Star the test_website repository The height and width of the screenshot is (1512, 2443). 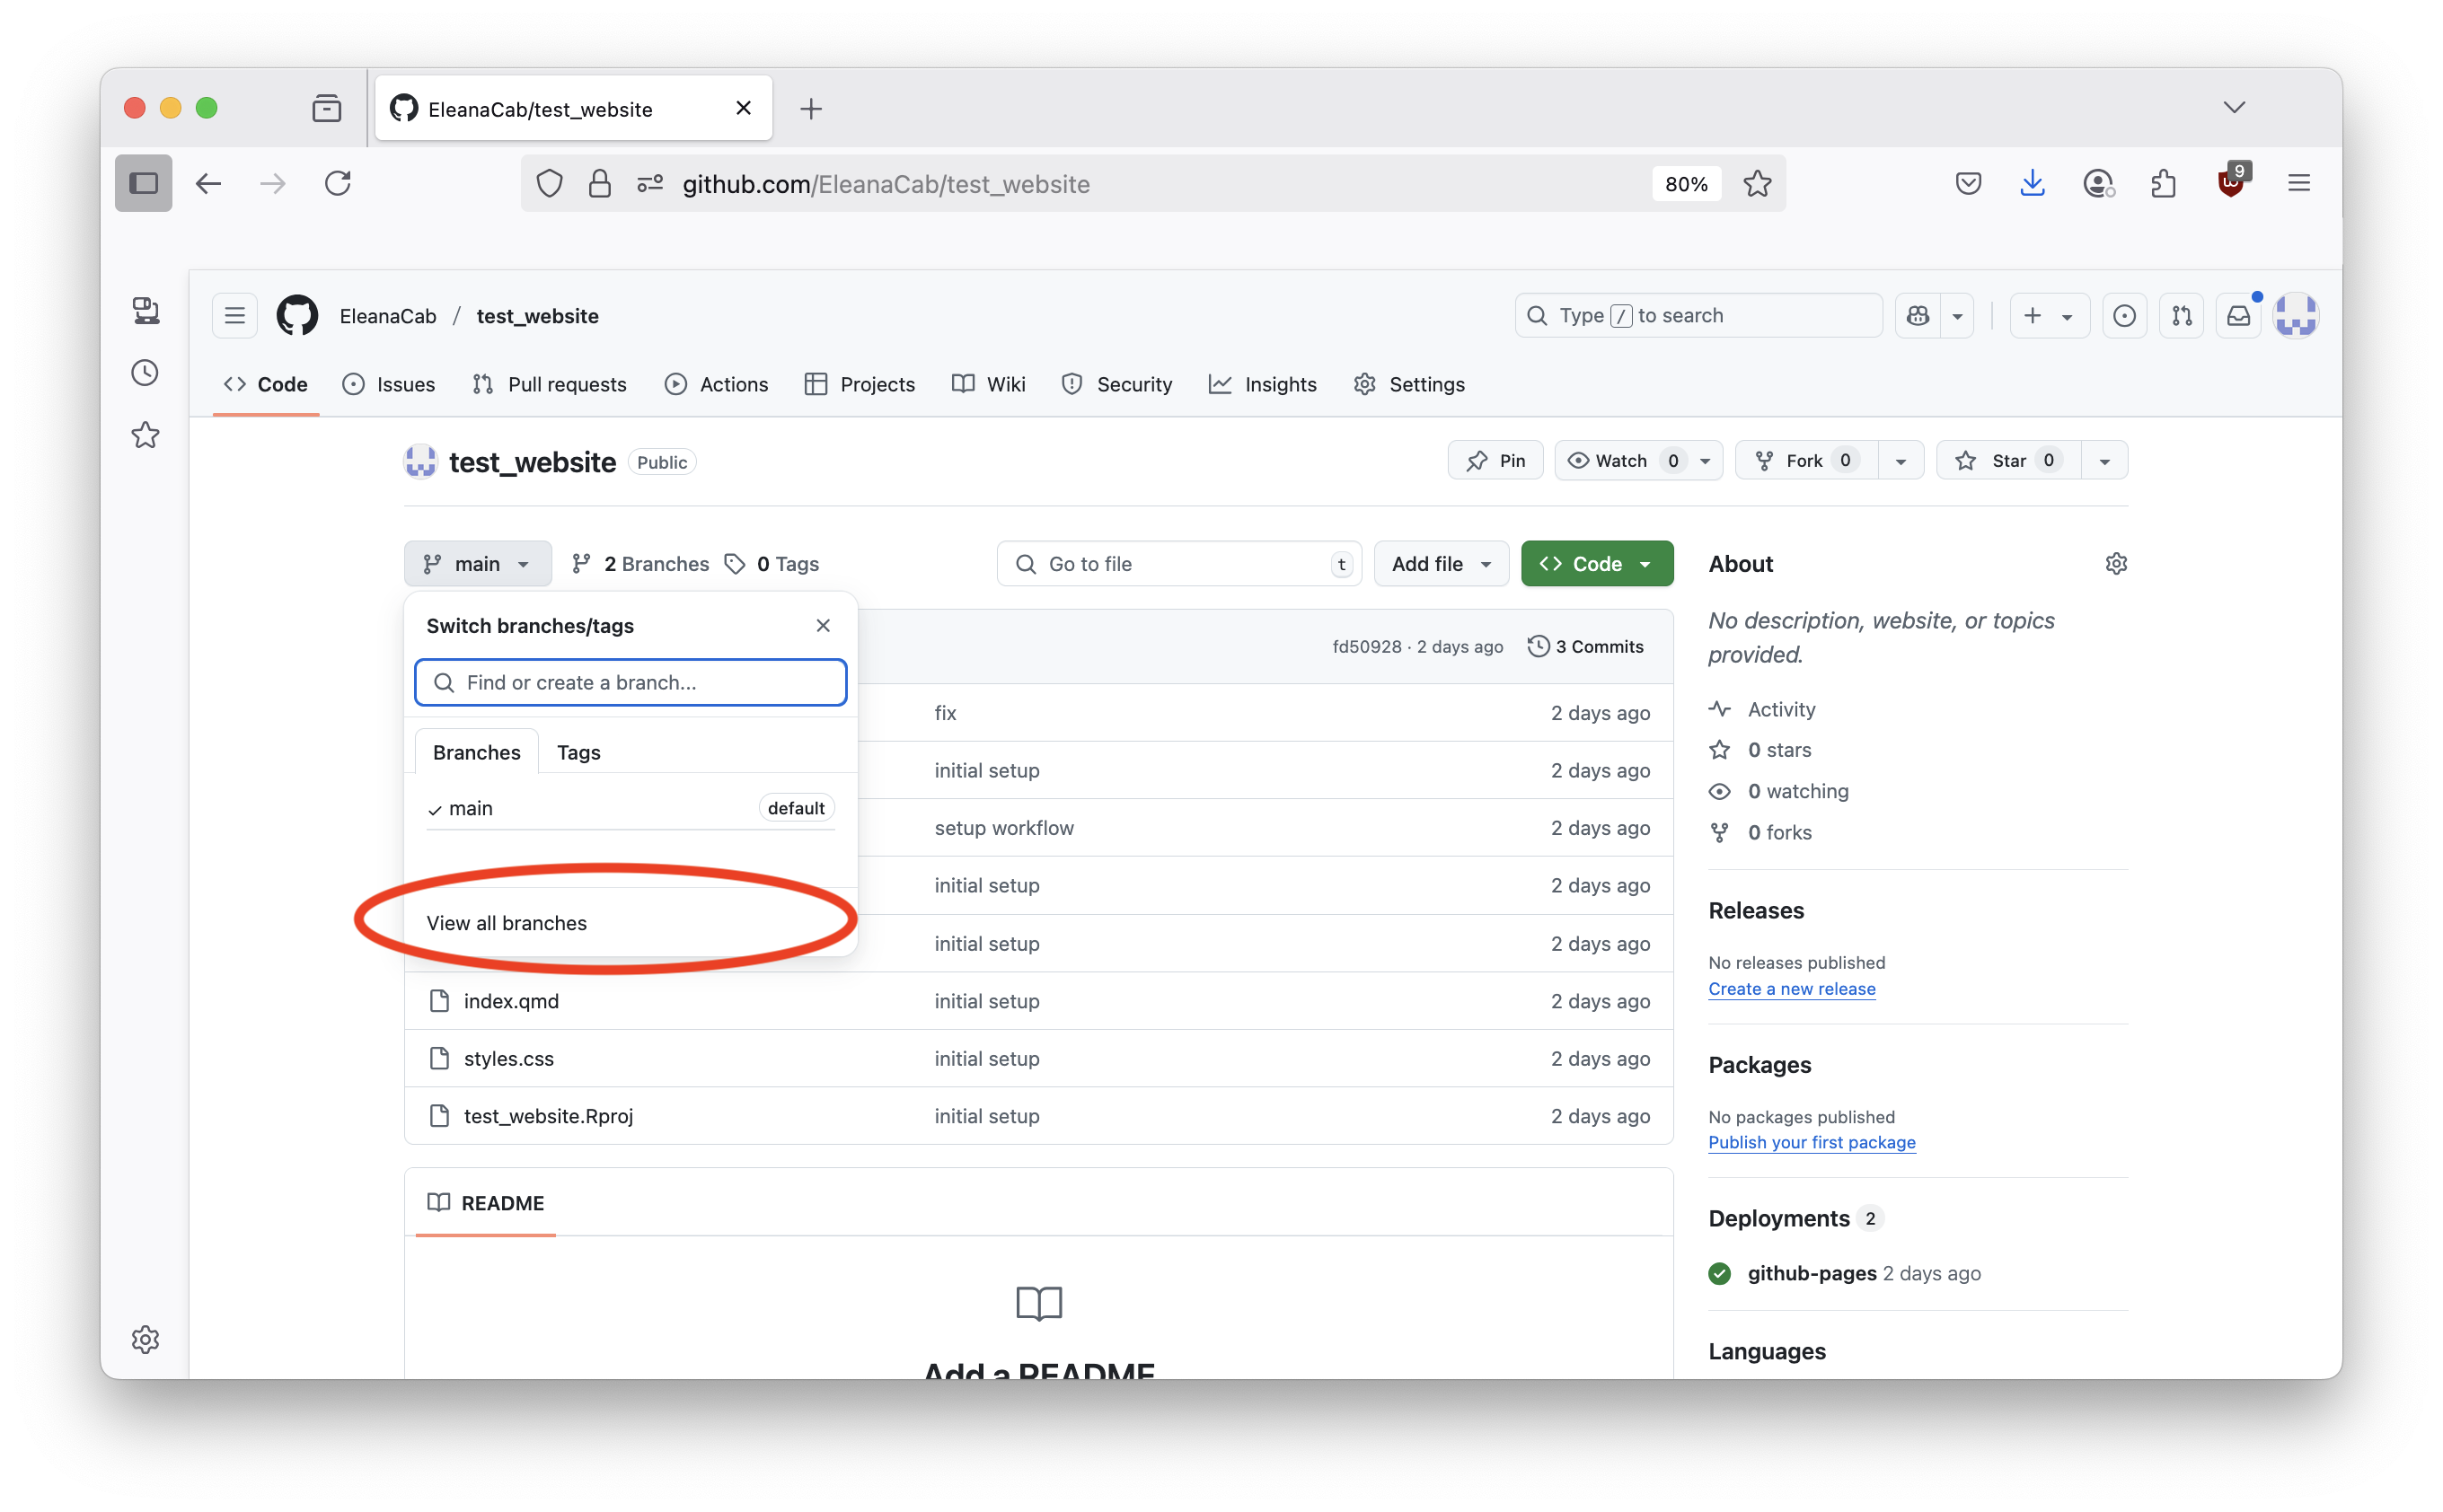(x=2006, y=460)
